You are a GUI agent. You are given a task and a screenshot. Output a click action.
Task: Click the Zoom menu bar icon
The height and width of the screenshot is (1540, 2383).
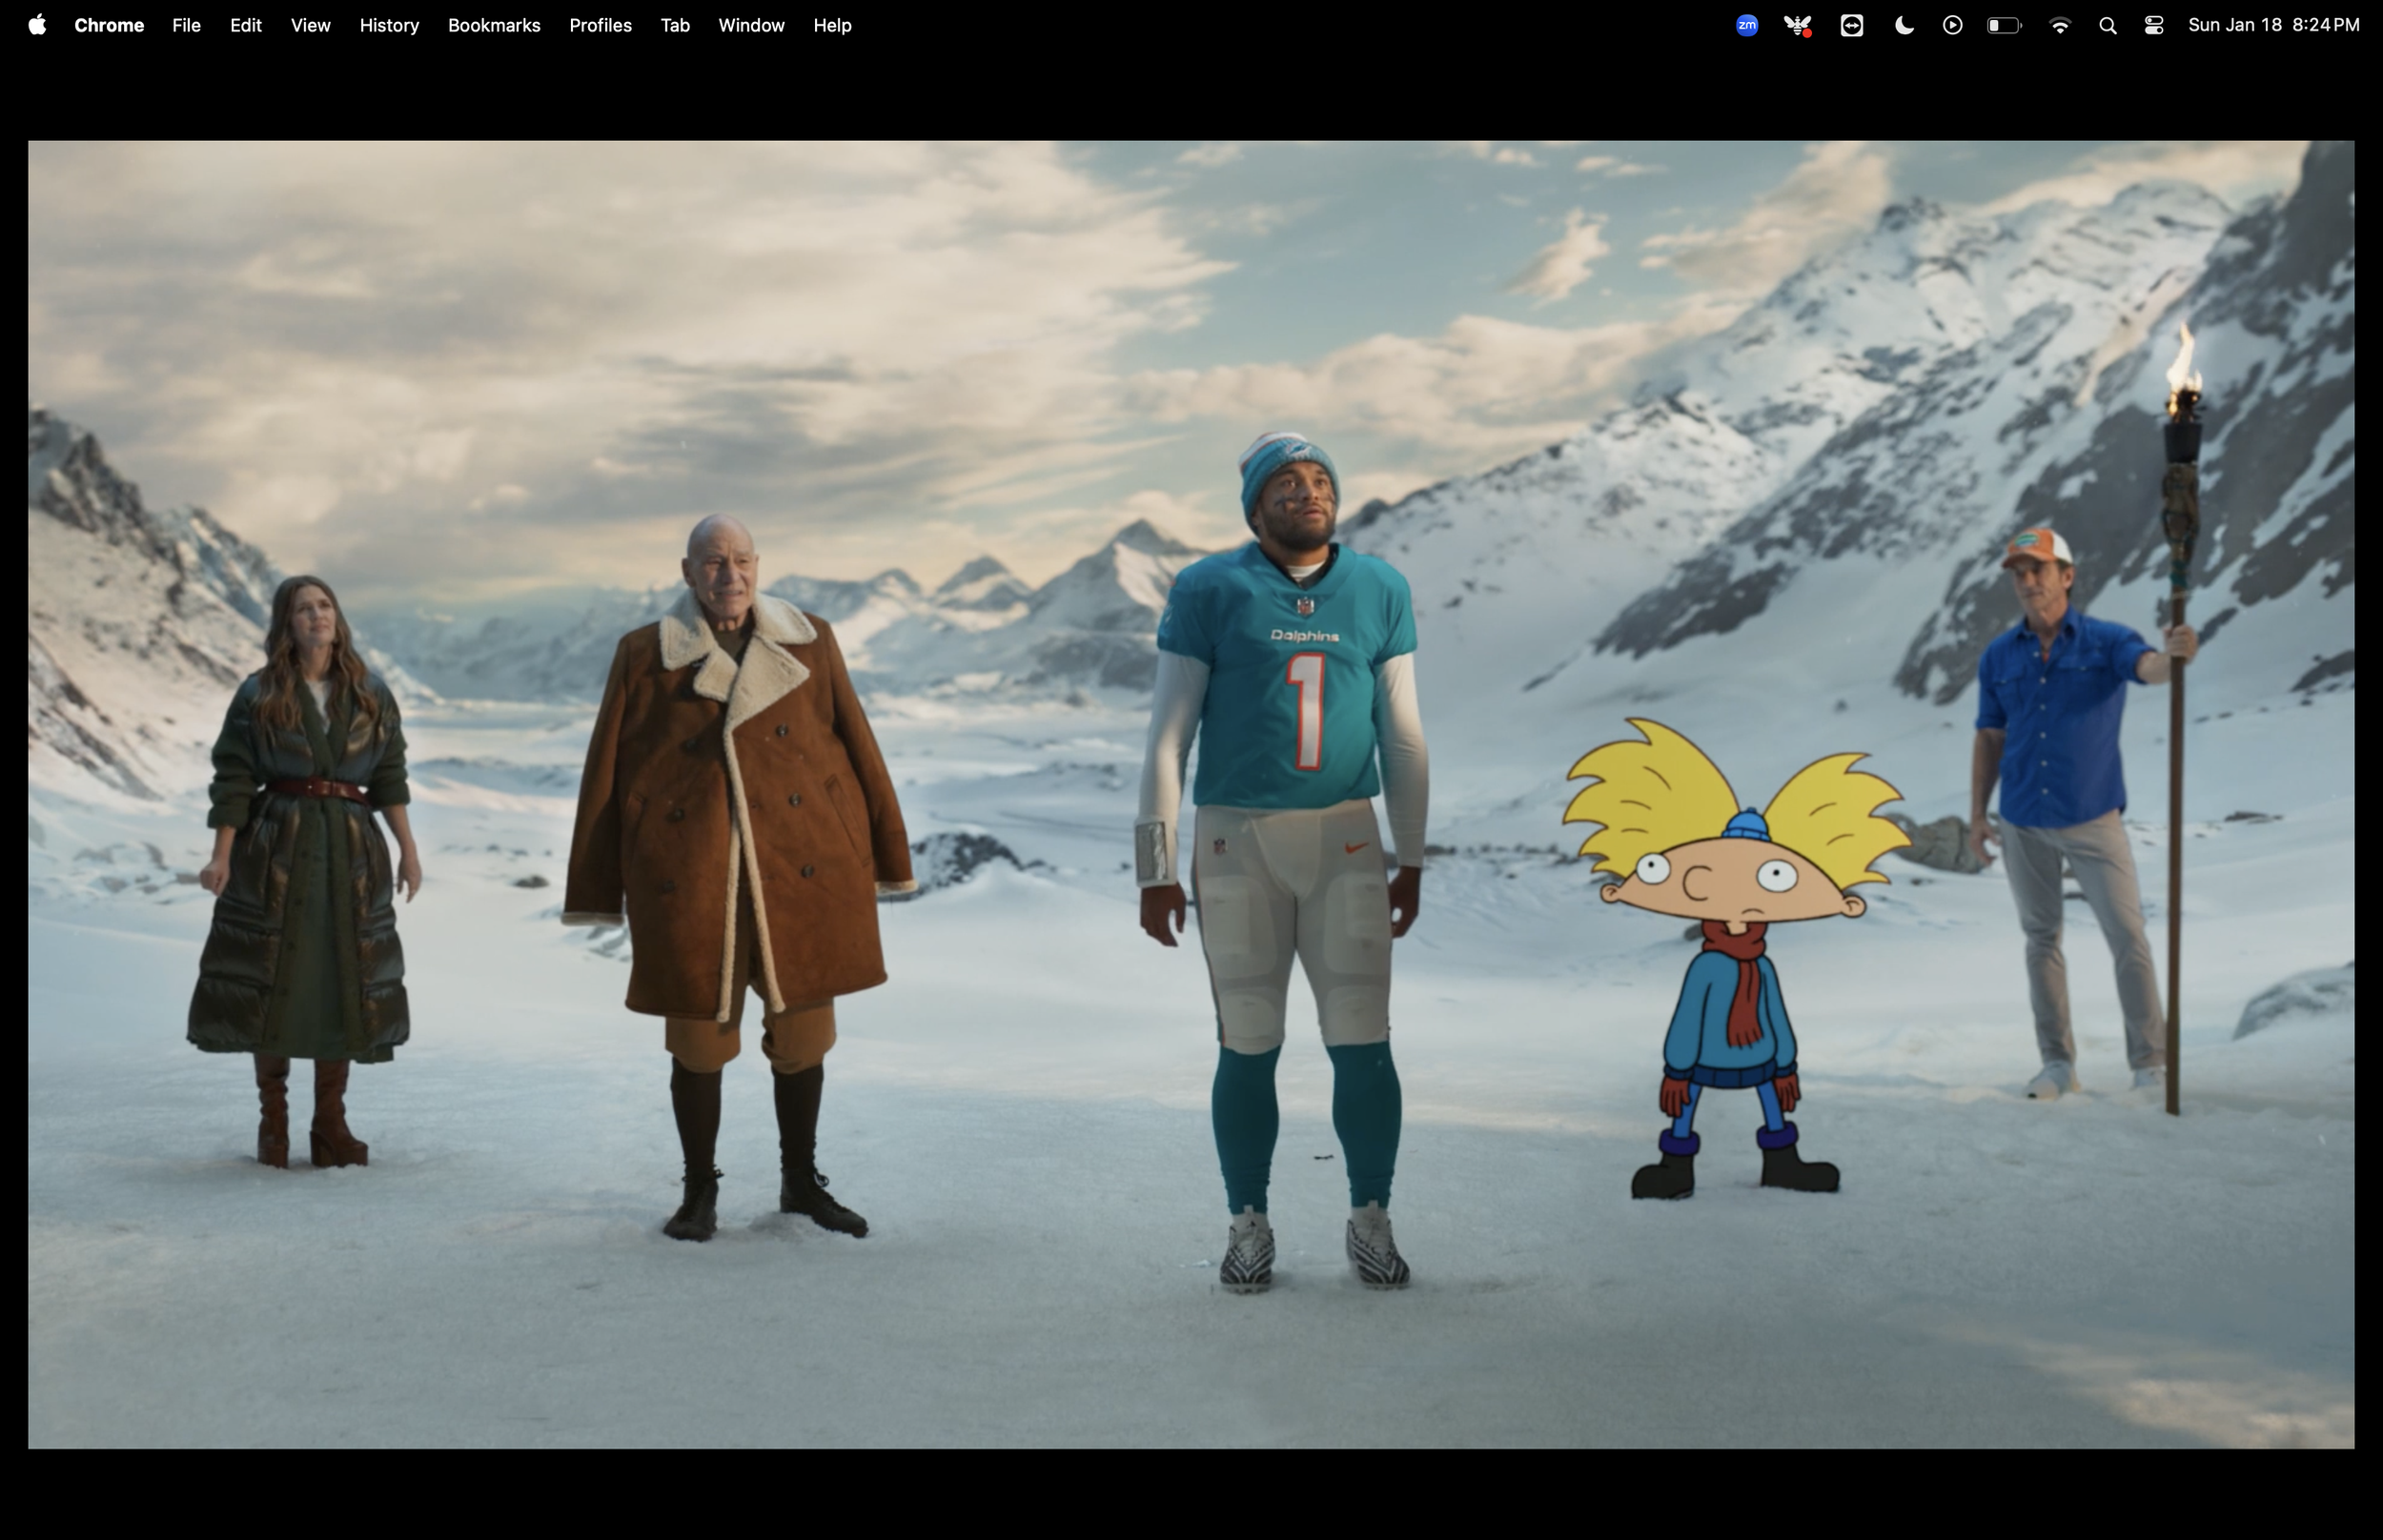[x=1746, y=26]
